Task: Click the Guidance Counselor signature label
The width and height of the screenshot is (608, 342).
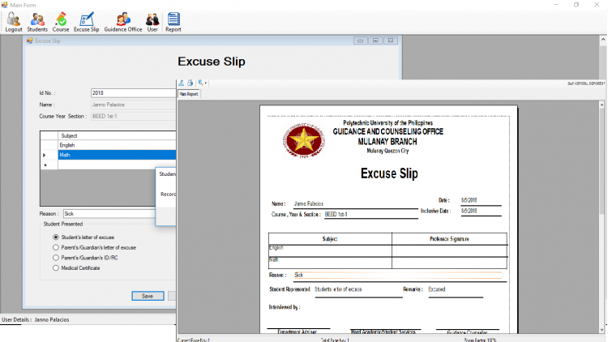Action: pyautogui.click(x=467, y=332)
